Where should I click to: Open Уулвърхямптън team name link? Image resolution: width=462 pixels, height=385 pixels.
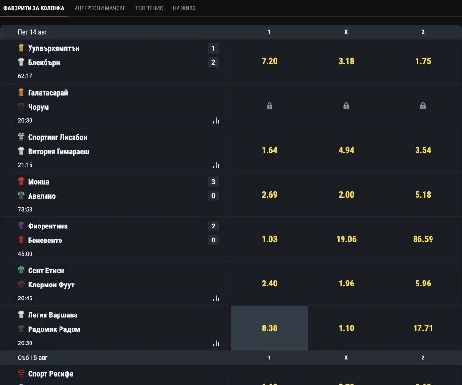coord(54,48)
